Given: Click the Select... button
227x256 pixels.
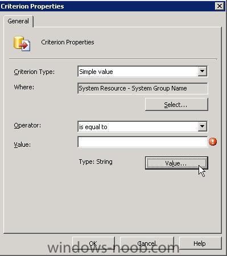Looking at the screenshot, I should pyautogui.click(x=176, y=105).
